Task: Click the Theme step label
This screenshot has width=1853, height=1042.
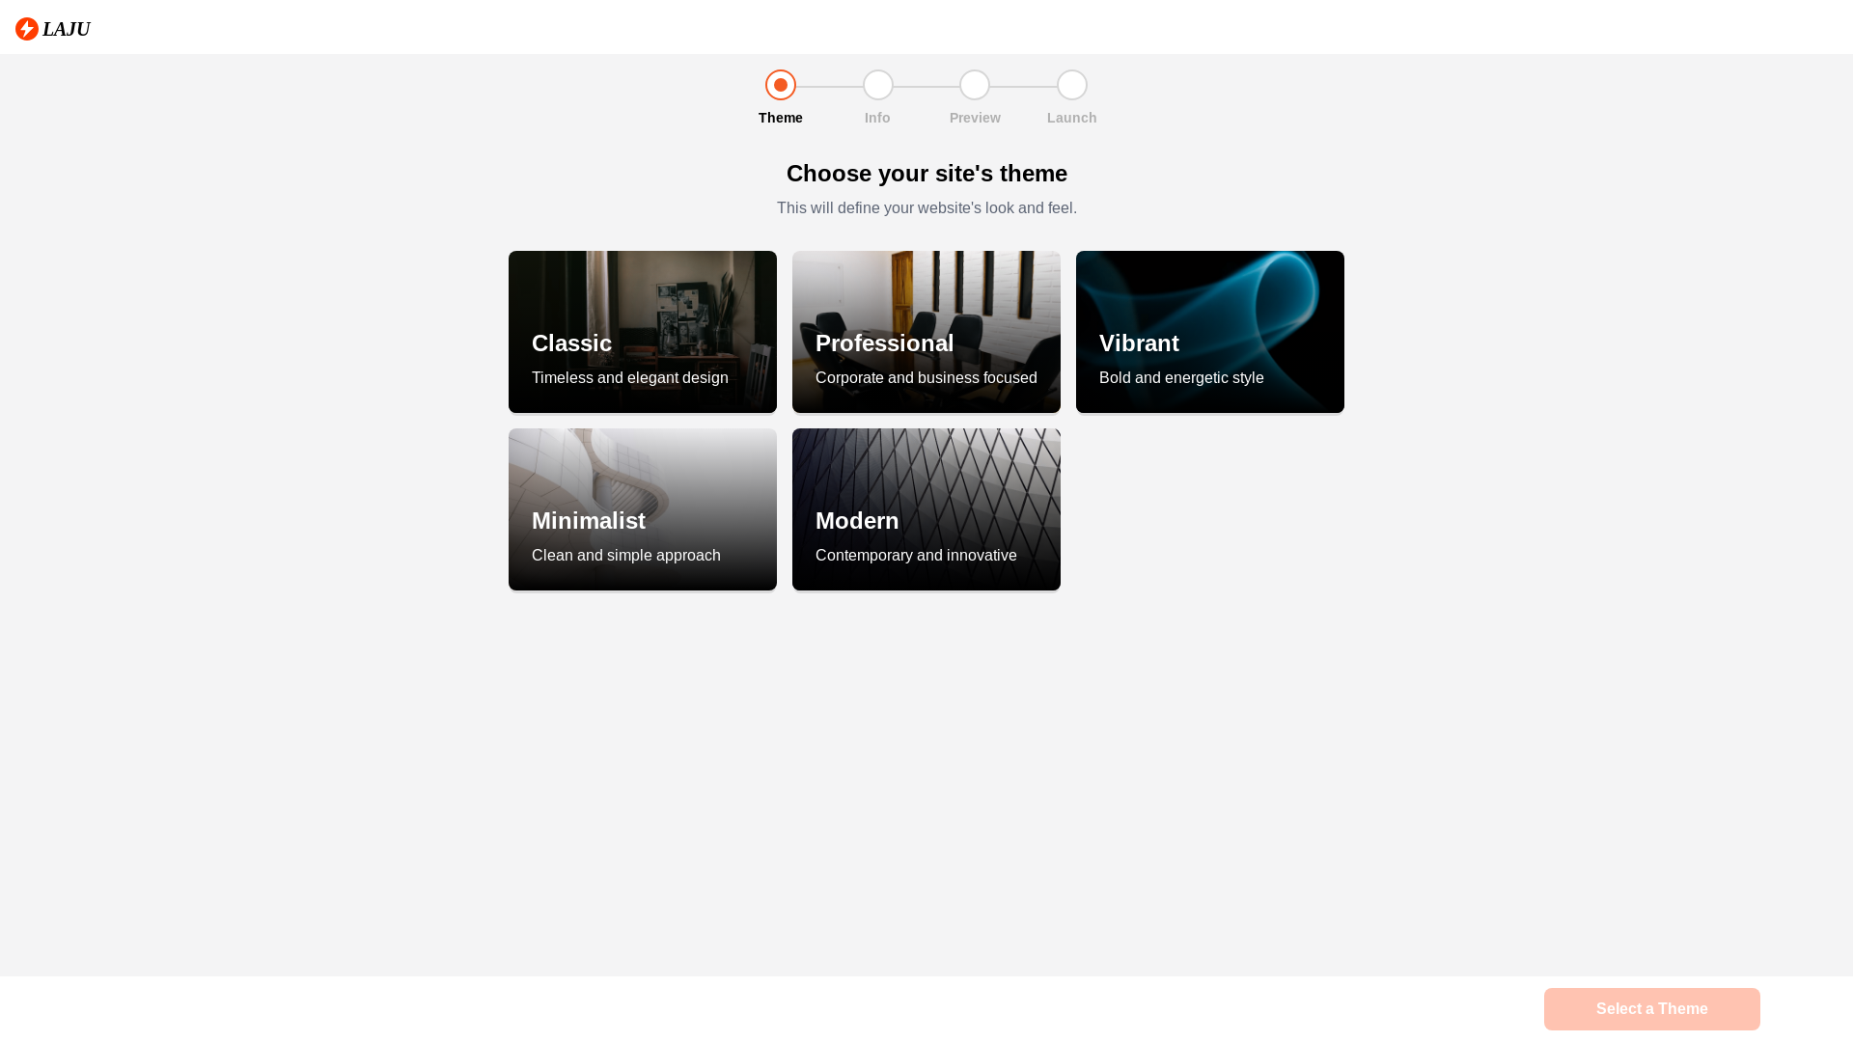Action: (781, 118)
